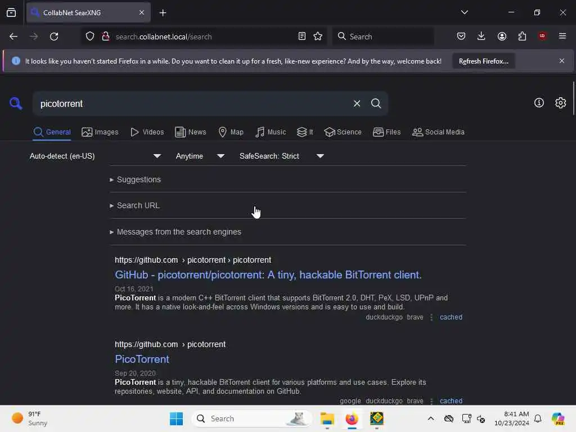
Task: Click Refresh Firefox button
Action: click(483, 61)
